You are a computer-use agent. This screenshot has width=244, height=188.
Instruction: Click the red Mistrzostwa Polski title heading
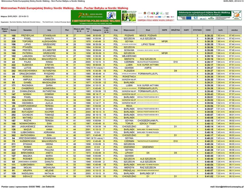click(64, 8)
